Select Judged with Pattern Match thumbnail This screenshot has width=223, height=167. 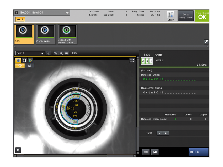point(67,35)
